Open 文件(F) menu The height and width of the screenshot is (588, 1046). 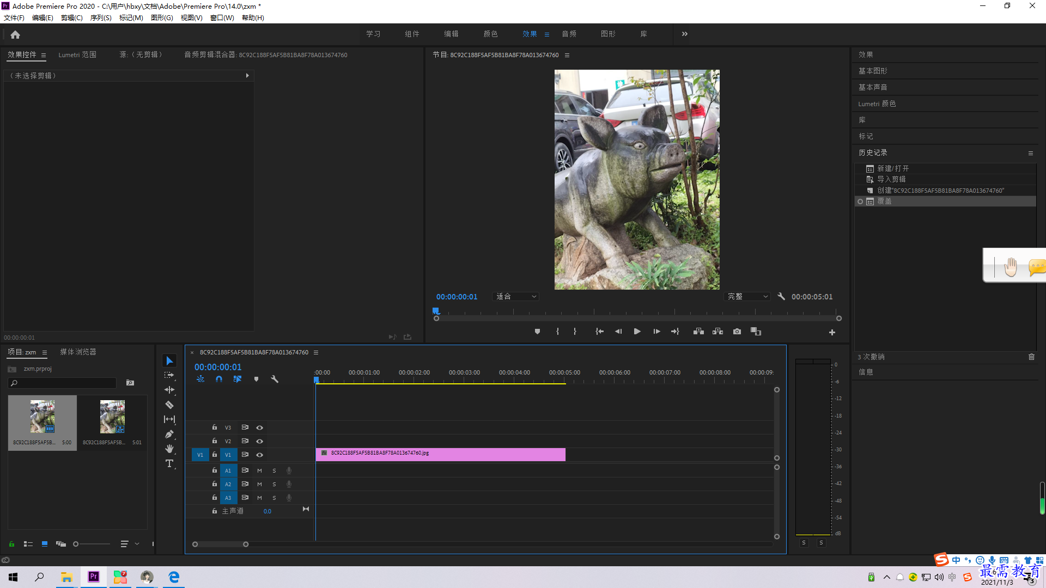point(14,18)
